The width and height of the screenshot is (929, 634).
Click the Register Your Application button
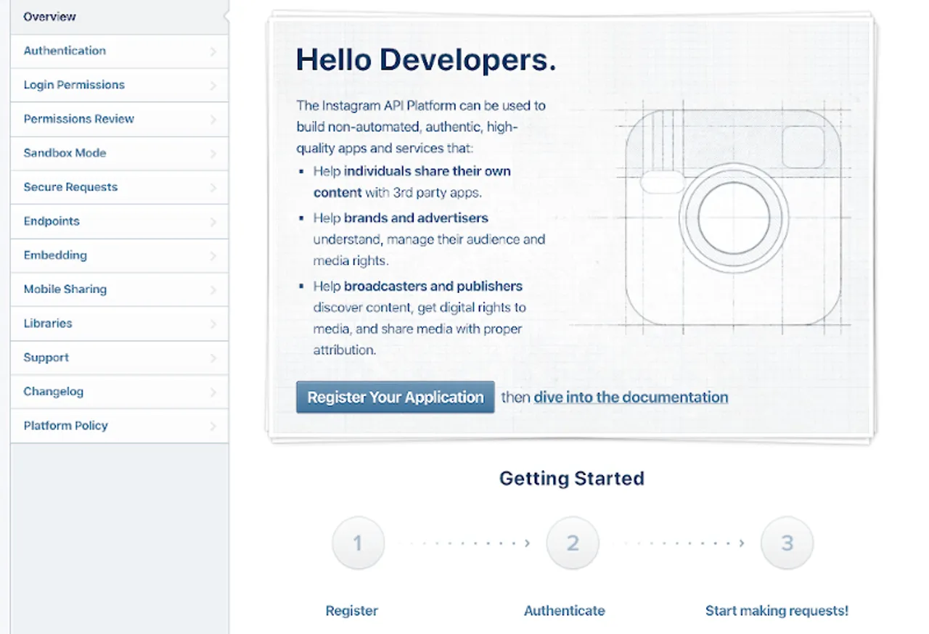[x=395, y=397]
